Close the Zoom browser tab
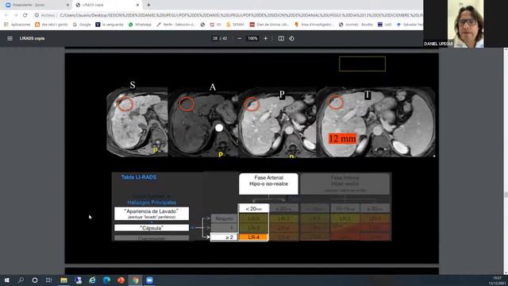The image size is (508, 286). (67, 5)
